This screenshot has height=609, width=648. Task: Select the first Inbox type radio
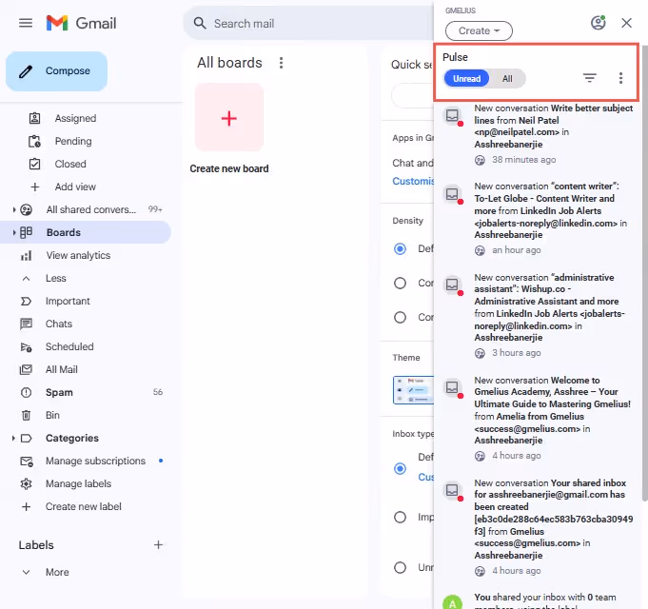click(400, 468)
